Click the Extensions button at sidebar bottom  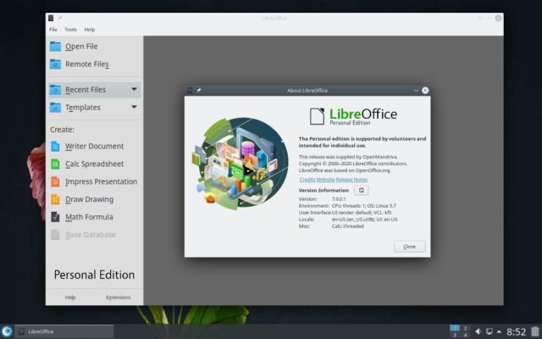[118, 297]
